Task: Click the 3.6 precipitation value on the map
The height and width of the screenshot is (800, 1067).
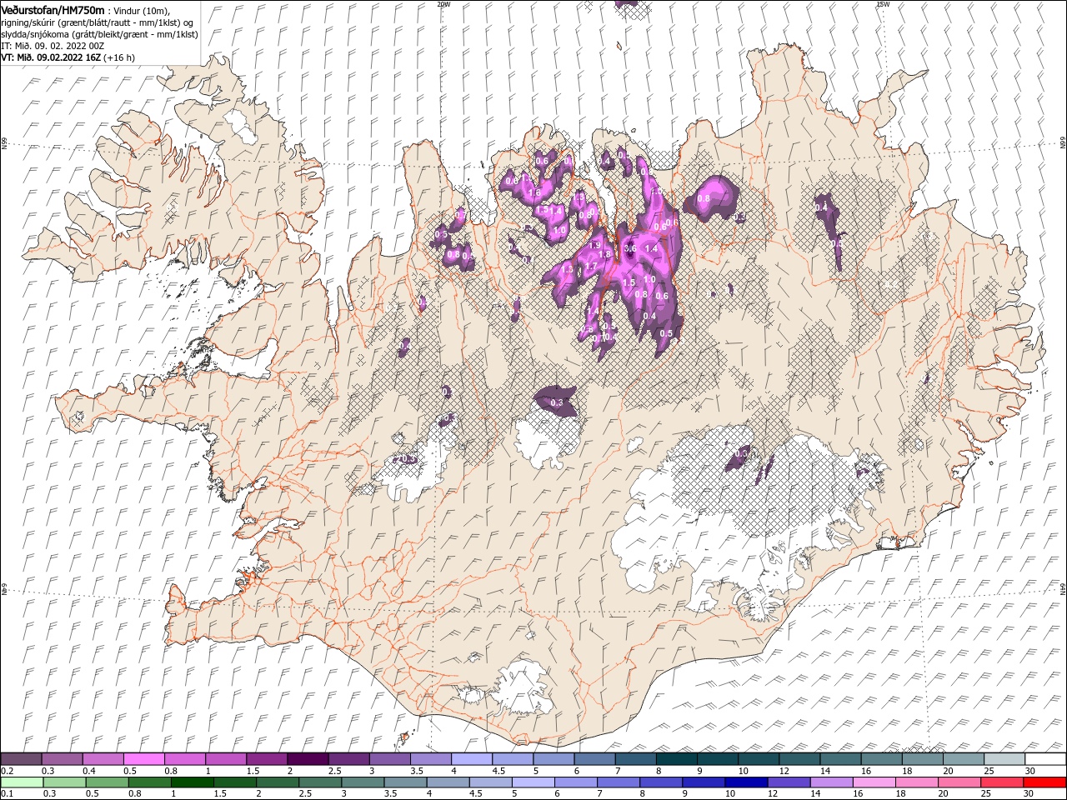Action: click(630, 248)
